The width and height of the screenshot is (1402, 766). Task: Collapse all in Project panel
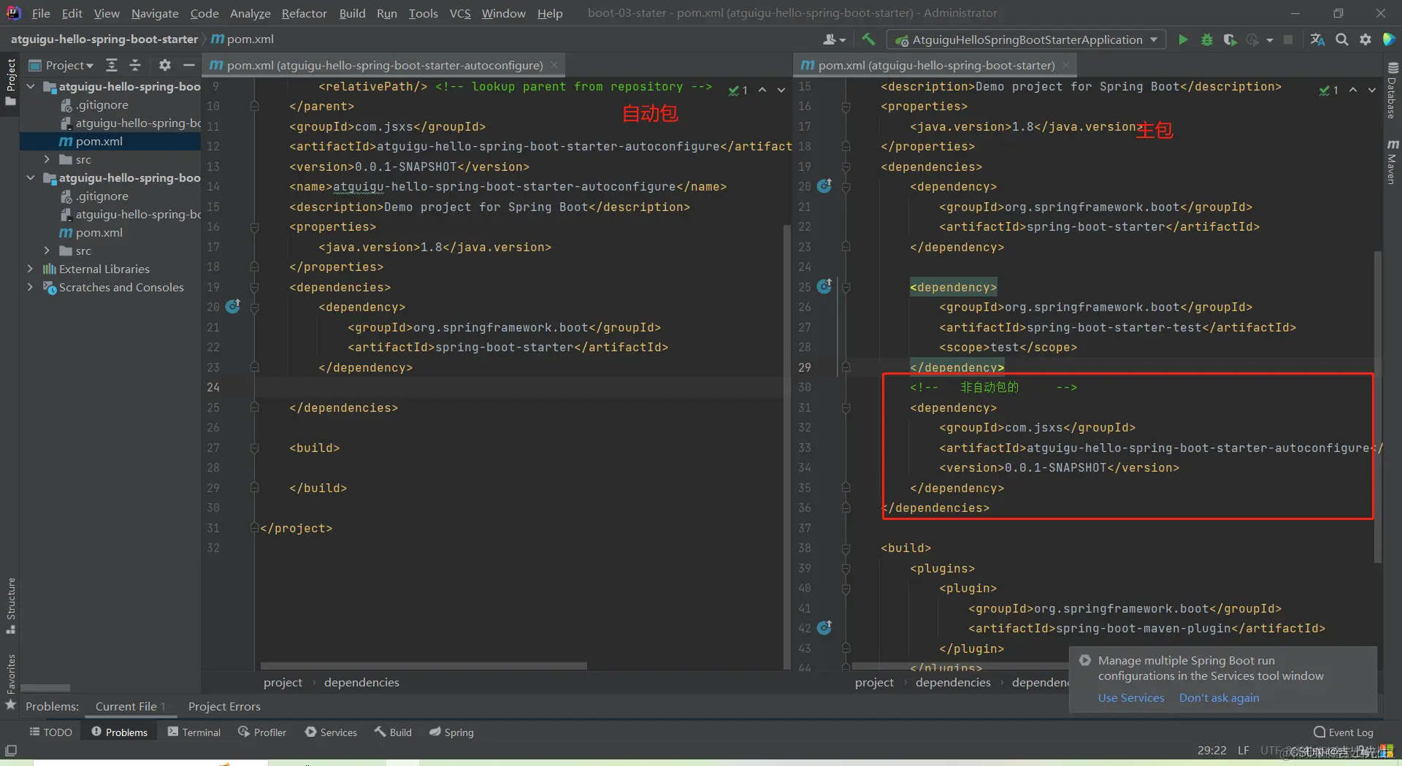click(135, 65)
